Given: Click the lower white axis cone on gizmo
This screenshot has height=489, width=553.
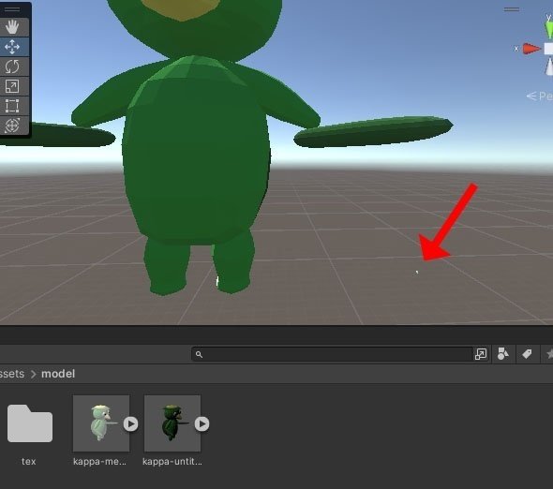Looking at the screenshot, I should point(549,67).
